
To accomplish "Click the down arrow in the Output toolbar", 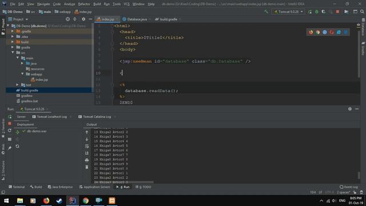I will [87, 139].
